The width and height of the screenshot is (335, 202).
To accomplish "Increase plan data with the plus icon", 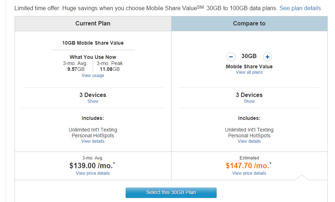I will coord(267,57).
